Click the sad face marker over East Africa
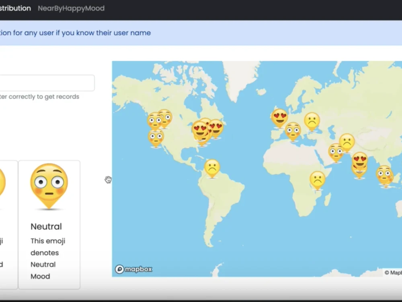 coord(318,180)
